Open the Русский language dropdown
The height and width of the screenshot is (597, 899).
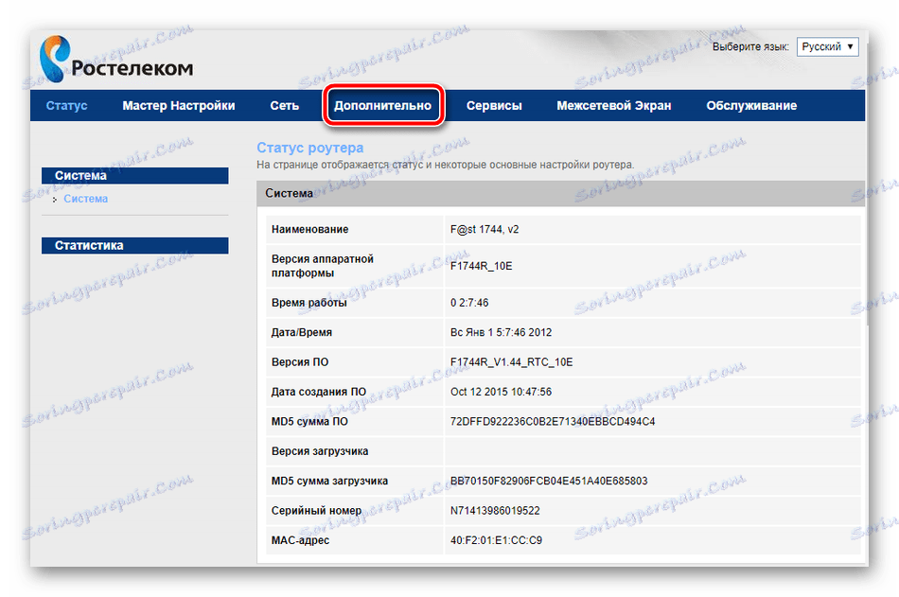[x=827, y=46]
